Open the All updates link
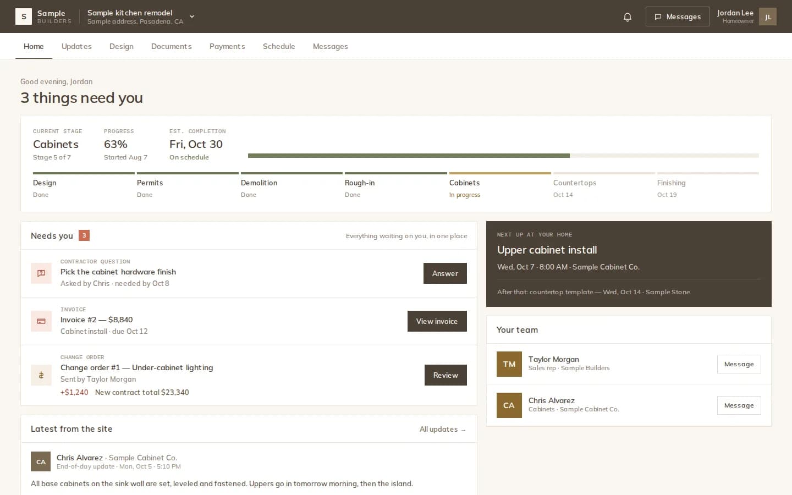The image size is (792, 495). [443, 429]
